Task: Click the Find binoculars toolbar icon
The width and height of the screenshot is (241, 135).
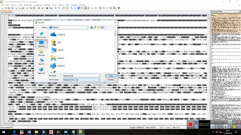Action: (47, 8)
